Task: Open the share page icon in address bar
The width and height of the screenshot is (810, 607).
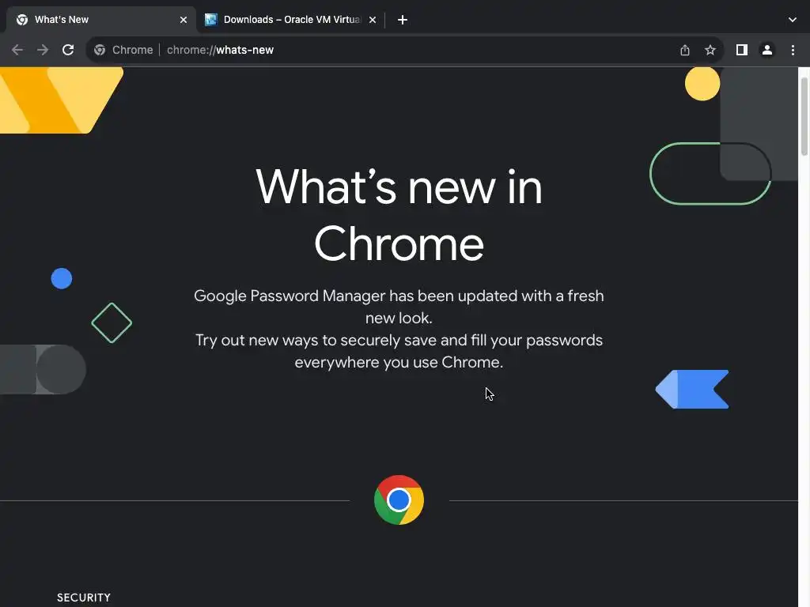Action: click(x=685, y=50)
